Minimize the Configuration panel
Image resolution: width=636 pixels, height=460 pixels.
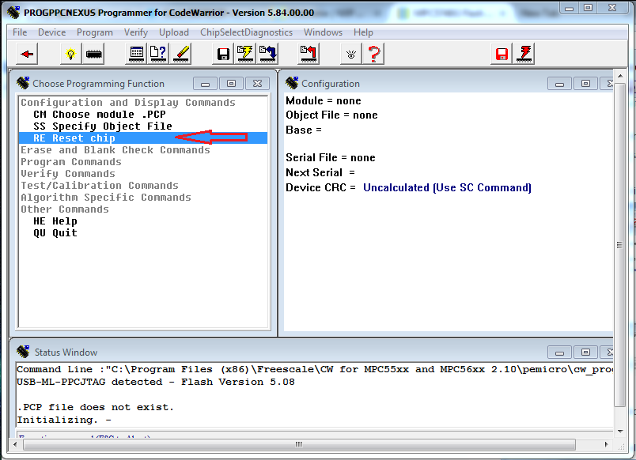559,84
